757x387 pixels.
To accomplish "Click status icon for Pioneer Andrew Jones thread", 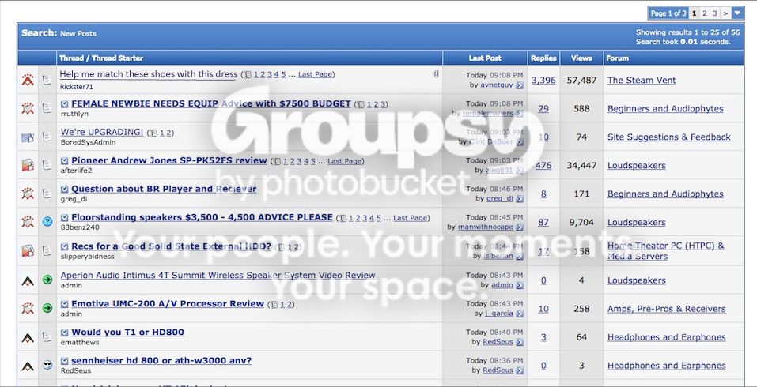I will click(28, 166).
